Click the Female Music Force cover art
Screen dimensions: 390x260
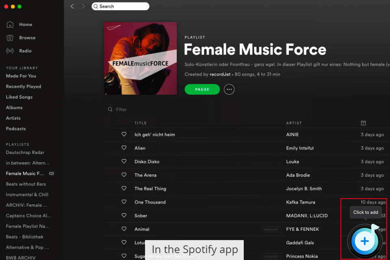tap(141, 58)
